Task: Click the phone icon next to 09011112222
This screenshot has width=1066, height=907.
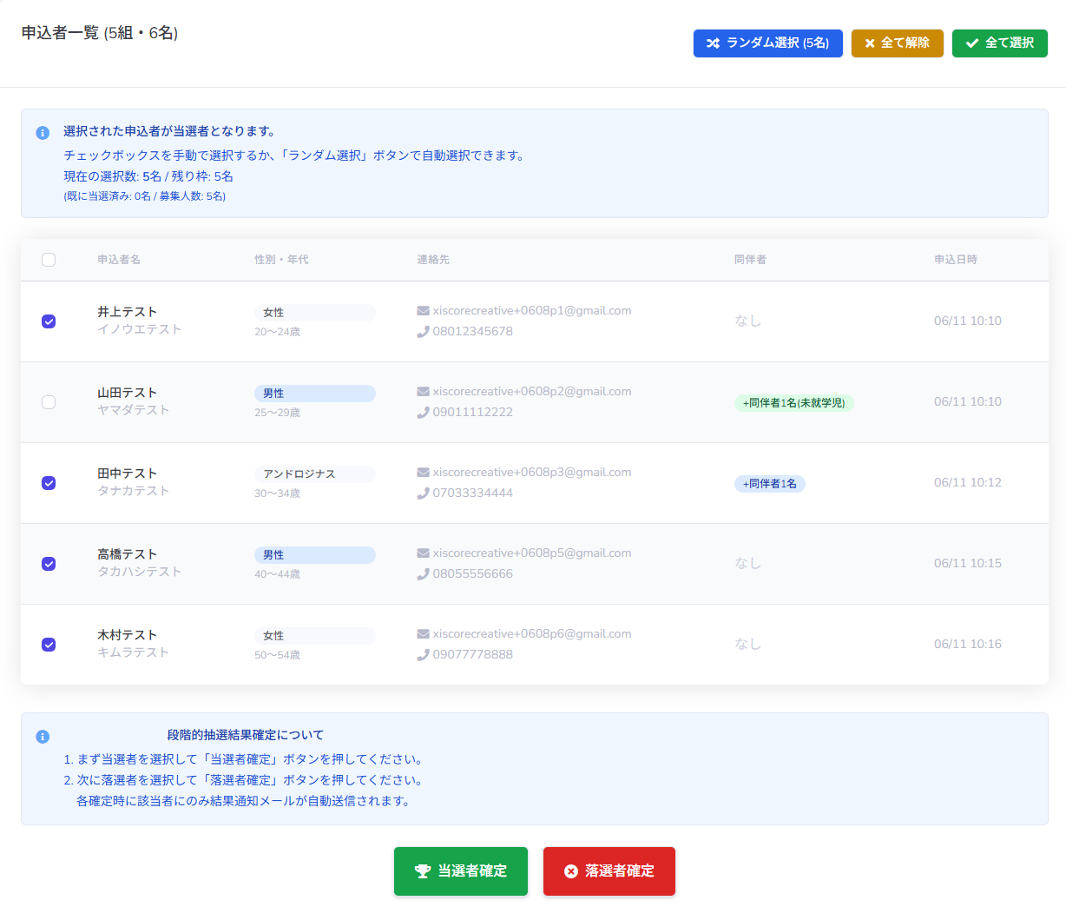Action: (423, 413)
